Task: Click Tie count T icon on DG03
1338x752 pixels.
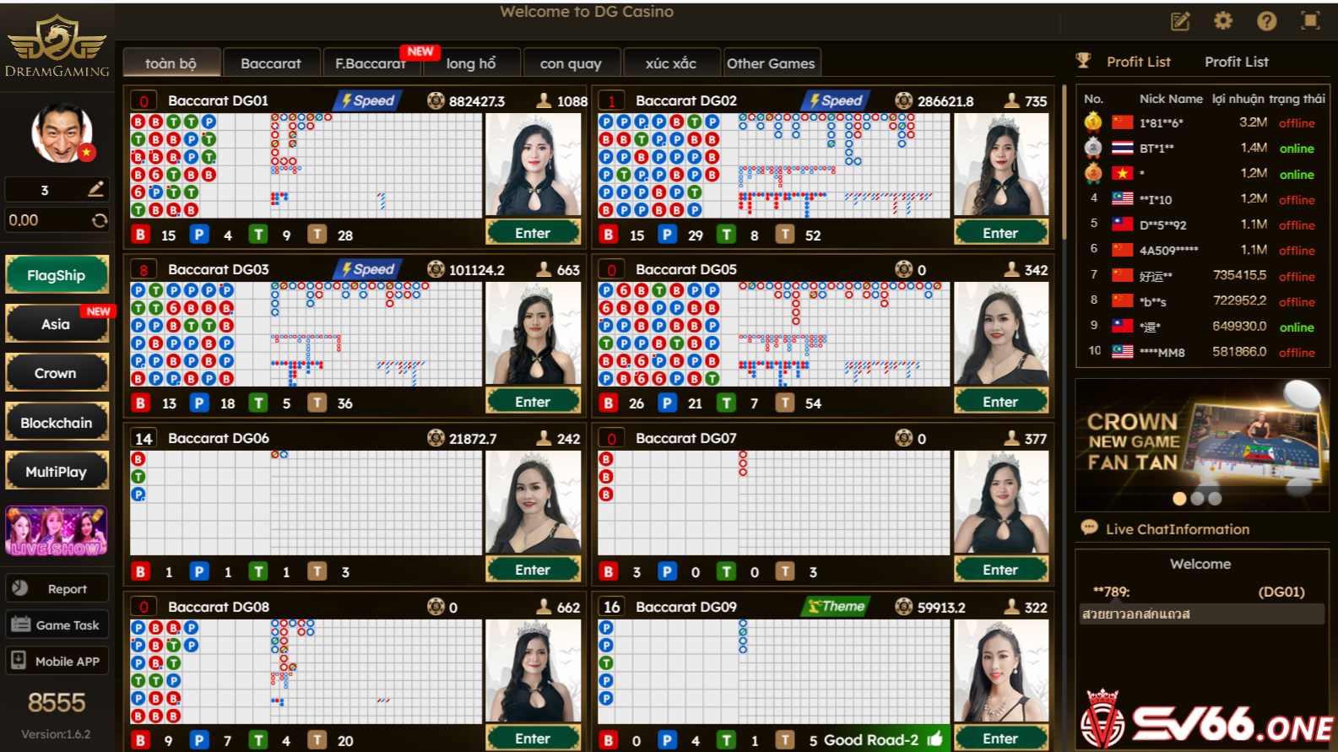Action: tap(258, 403)
